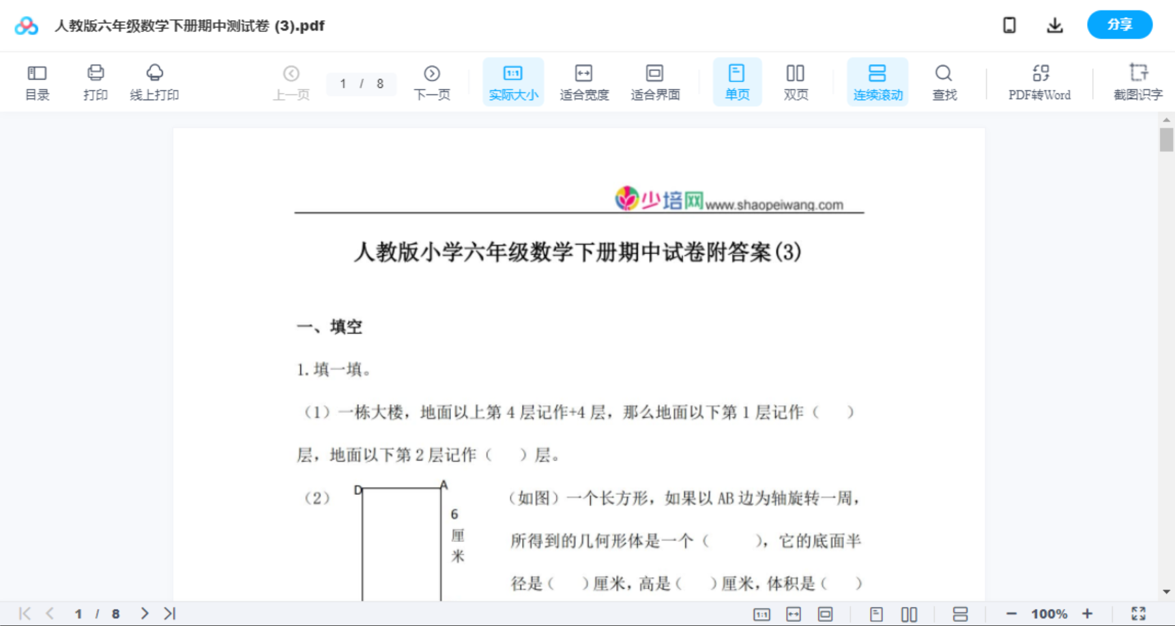Go to 下一页 next page

pos(432,81)
